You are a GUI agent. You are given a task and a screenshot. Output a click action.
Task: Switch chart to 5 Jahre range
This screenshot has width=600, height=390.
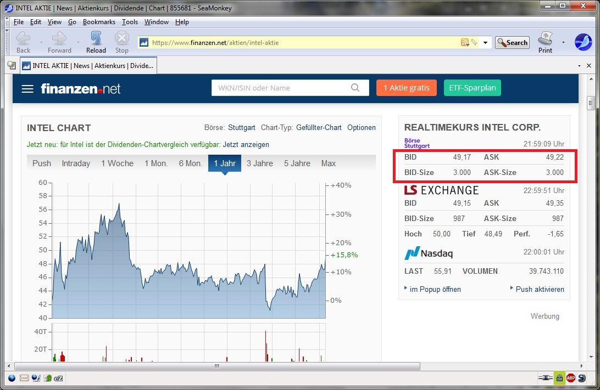point(297,163)
